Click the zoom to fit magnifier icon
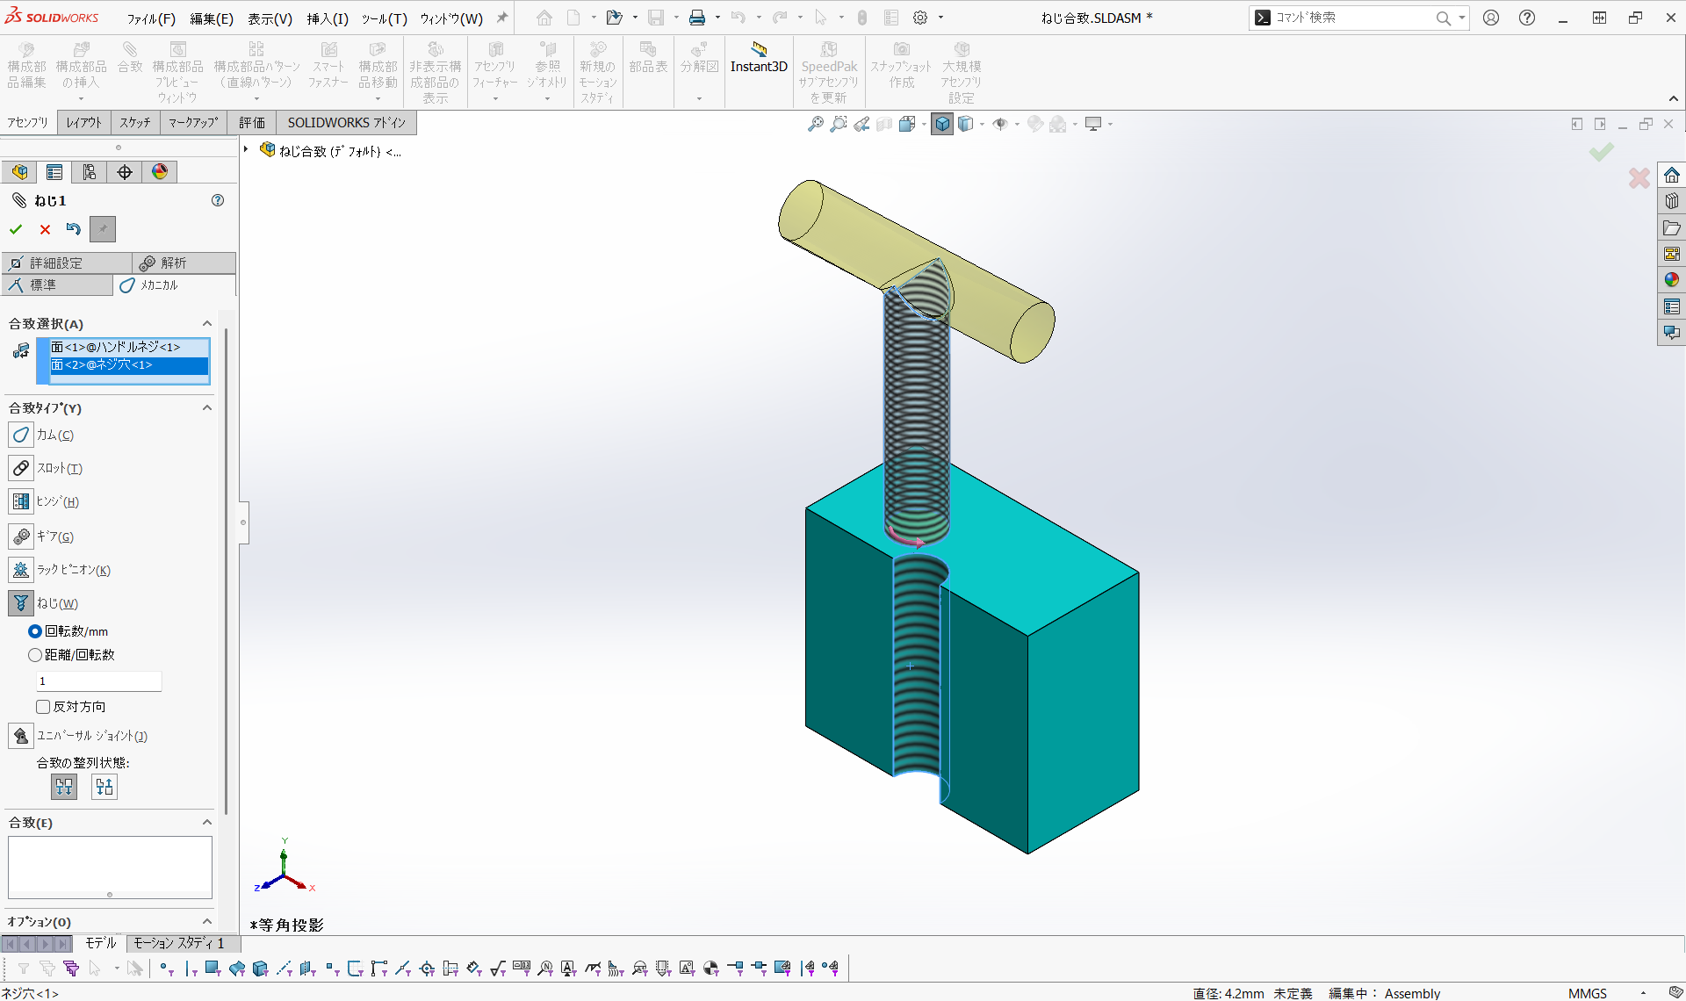 [x=816, y=124]
